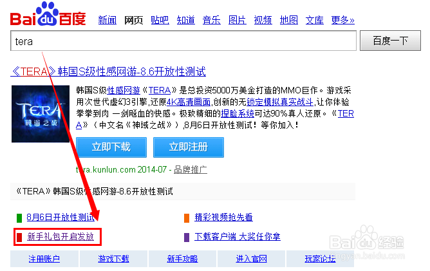Switch to the 视频 tab
Image resolution: width=430 pixels, height=271 pixels.
[263, 20]
